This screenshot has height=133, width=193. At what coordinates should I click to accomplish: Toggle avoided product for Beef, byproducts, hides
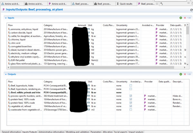(131, 86)
